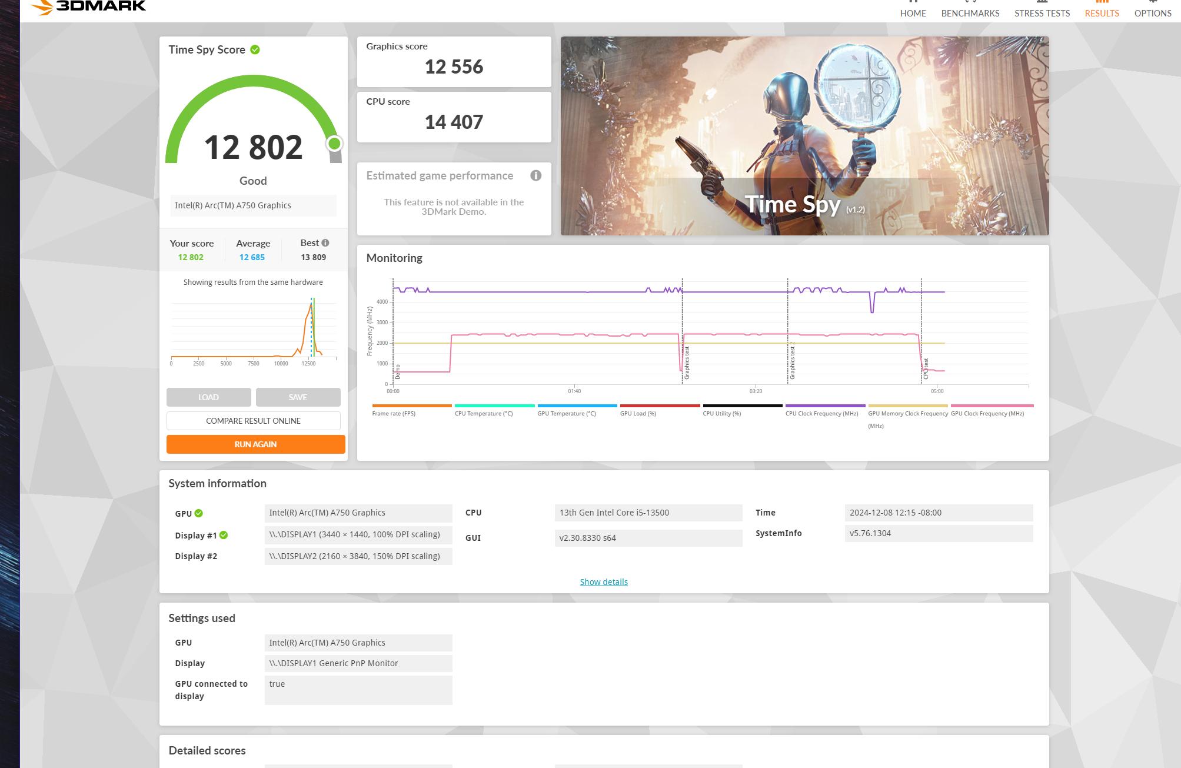Switch to Stress Tests tab
Screen dimensions: 1181x768
(x=1042, y=12)
